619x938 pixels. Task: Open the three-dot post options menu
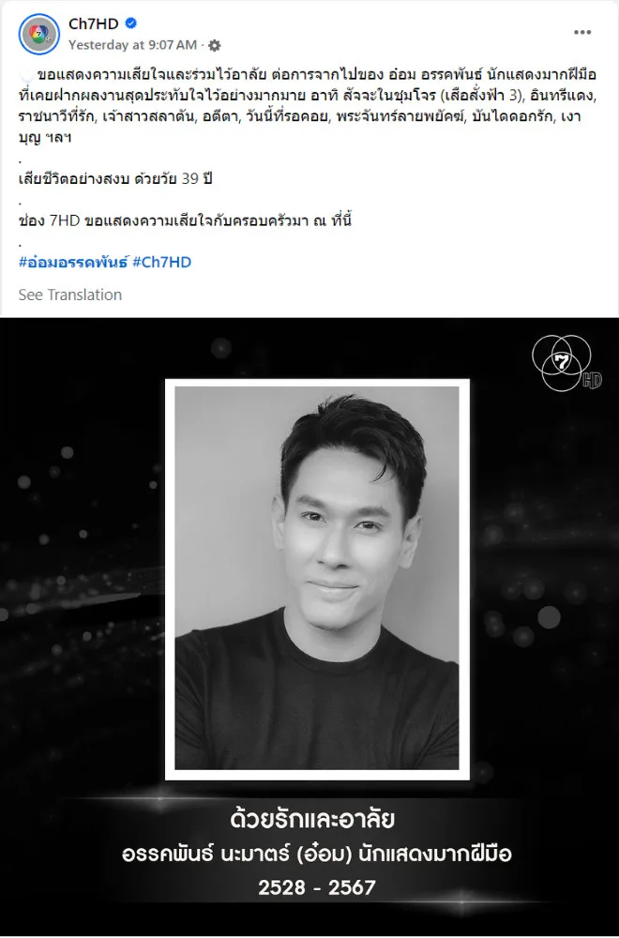(581, 32)
